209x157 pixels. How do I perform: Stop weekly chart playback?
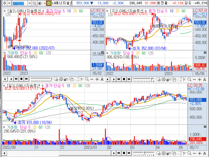(x=124, y=79)
